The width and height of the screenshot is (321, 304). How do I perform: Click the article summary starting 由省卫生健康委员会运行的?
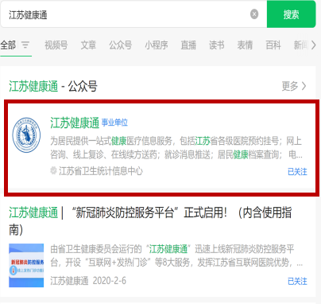pos(176,255)
